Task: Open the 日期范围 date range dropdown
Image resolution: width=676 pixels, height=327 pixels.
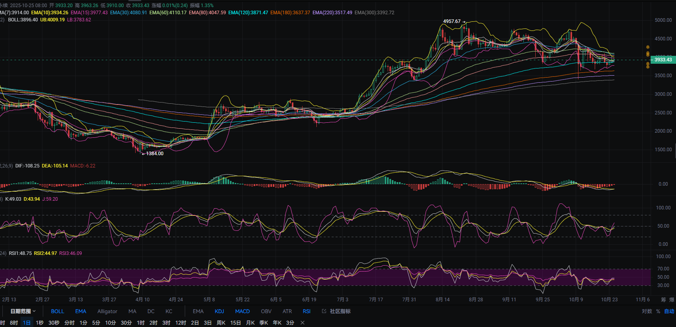Action: pos(23,311)
